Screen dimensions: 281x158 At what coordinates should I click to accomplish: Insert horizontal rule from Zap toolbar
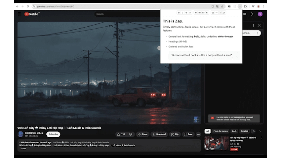click(216, 13)
